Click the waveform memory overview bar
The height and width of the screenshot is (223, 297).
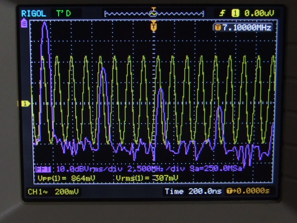point(154,14)
